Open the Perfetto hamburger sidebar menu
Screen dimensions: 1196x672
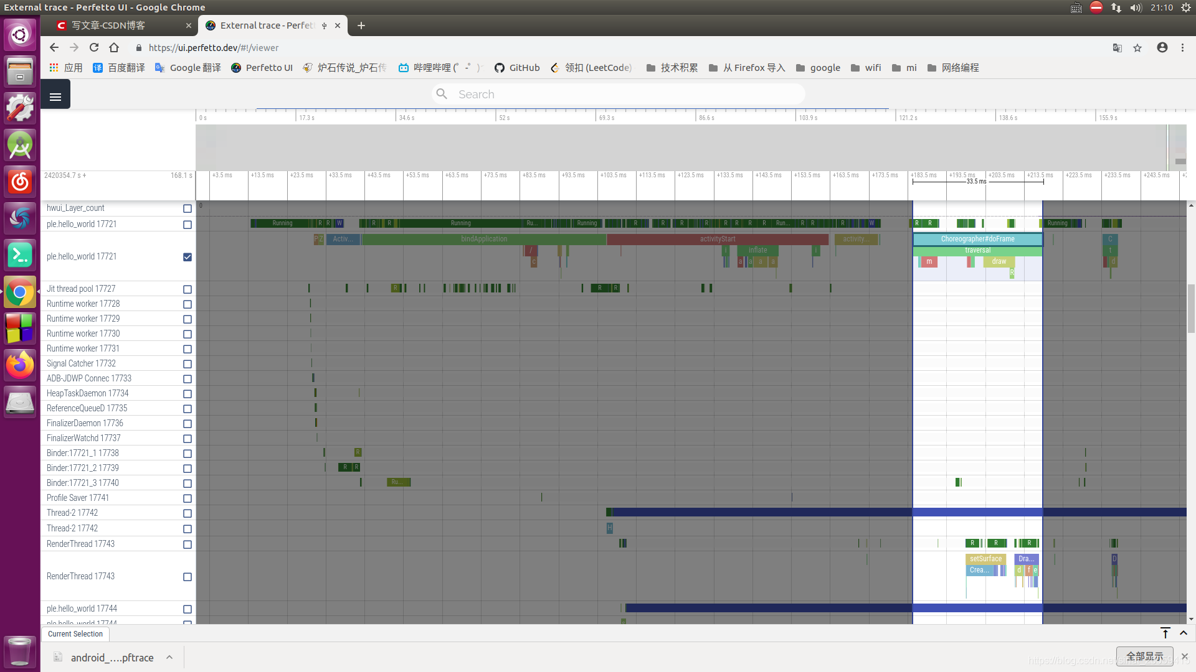pos(55,96)
